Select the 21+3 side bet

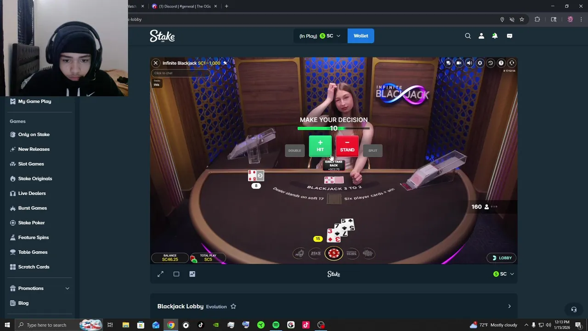pos(316,253)
